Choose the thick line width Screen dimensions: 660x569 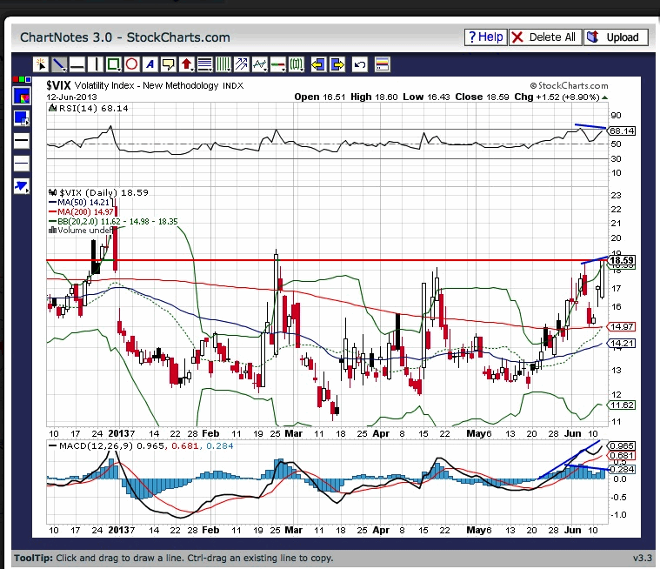(x=22, y=140)
